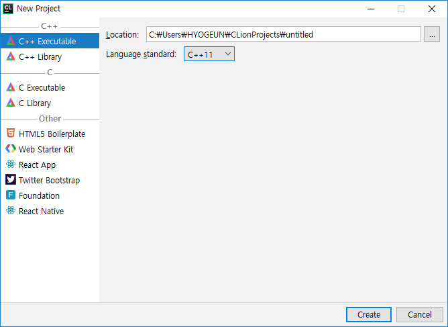Click the C Library CMake icon

click(x=11, y=103)
